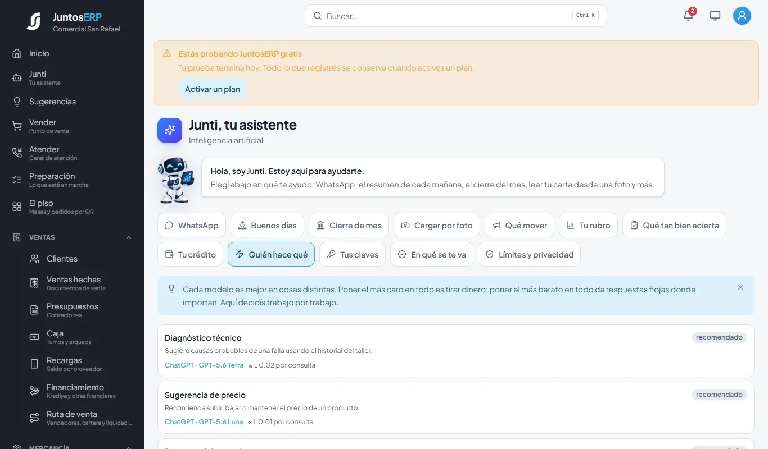
Task: Click the Clientes people icon
Action: point(34,259)
